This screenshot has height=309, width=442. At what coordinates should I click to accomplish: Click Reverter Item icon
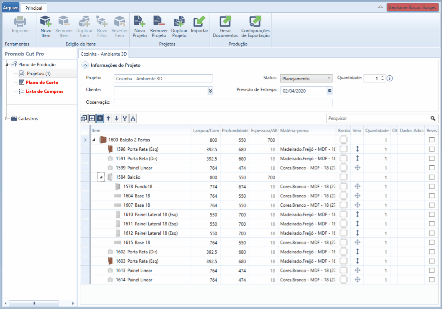point(120,21)
